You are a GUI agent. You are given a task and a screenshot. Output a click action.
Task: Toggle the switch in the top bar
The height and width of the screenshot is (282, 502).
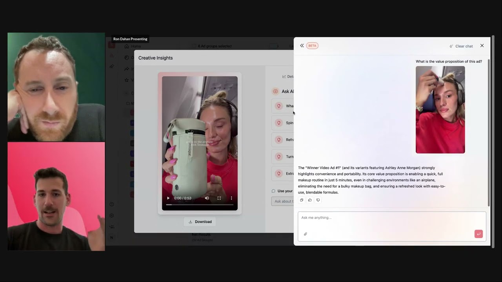[x=273, y=46]
